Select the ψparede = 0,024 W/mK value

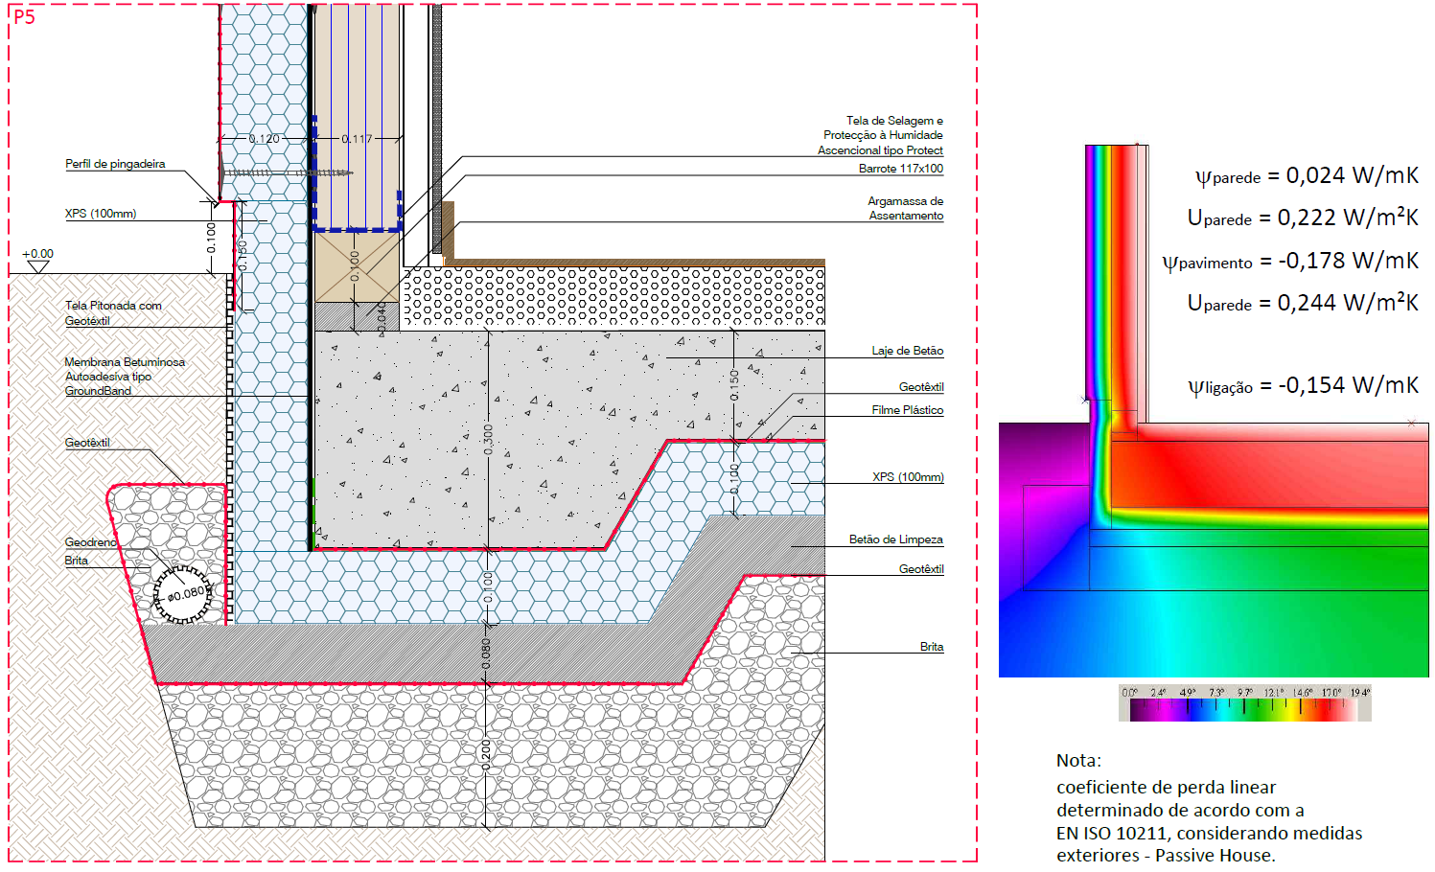point(1307,175)
